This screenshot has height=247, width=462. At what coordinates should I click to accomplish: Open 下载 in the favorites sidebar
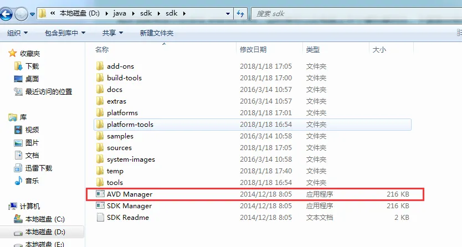(32, 66)
